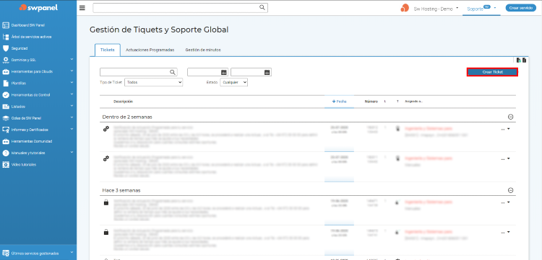Image resolution: width=542 pixels, height=260 pixels.
Task: Expand Informes y Certificados chevron
Action: click(72, 129)
